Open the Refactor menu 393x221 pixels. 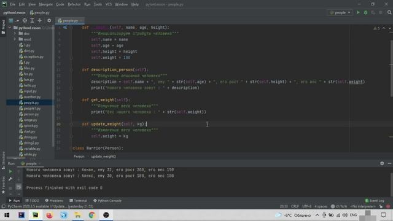click(74, 4)
